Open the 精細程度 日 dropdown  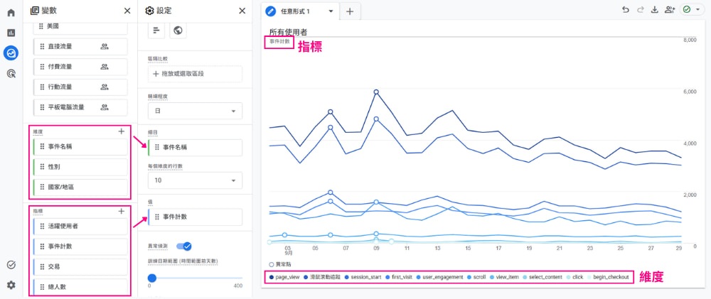point(195,111)
